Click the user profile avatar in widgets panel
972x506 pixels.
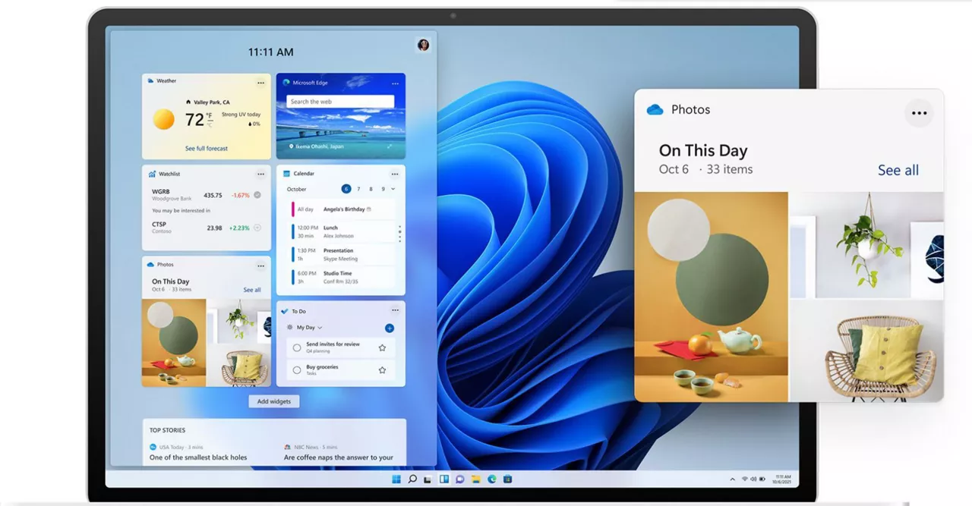[x=424, y=46]
